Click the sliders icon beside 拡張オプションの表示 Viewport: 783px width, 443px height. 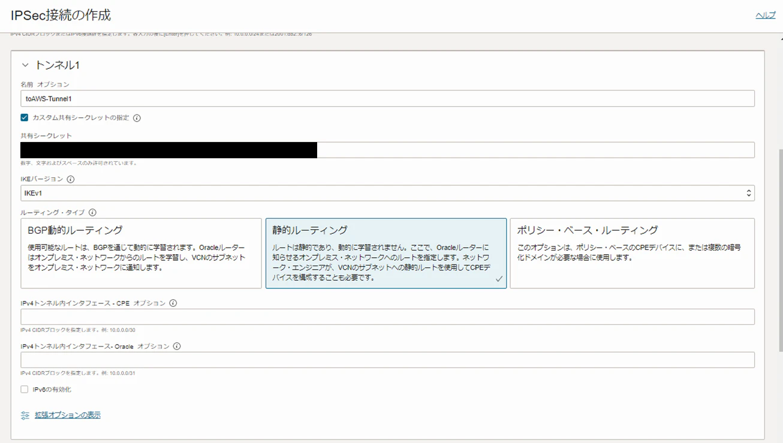(25, 415)
